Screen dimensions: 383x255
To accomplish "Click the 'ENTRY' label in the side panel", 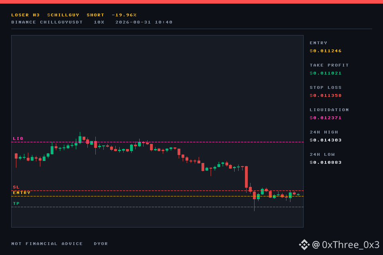I will point(318,43).
